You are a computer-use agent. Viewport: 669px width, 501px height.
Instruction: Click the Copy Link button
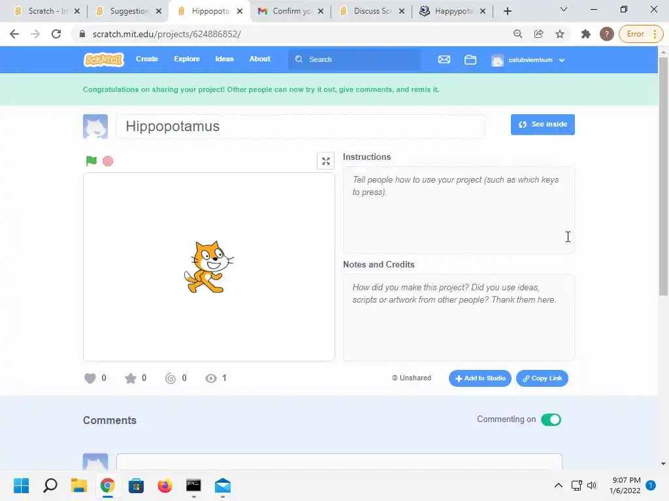(542, 378)
